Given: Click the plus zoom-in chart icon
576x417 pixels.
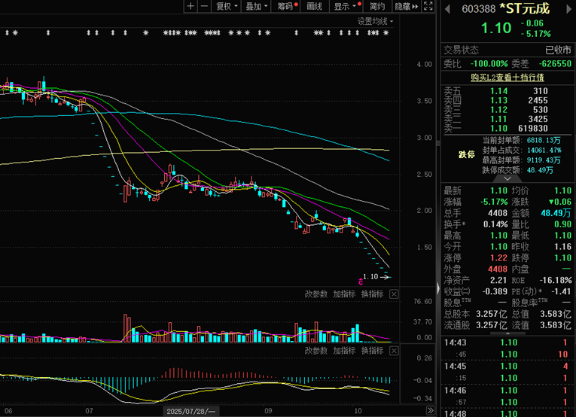Looking at the screenshot, I should click(x=190, y=6).
